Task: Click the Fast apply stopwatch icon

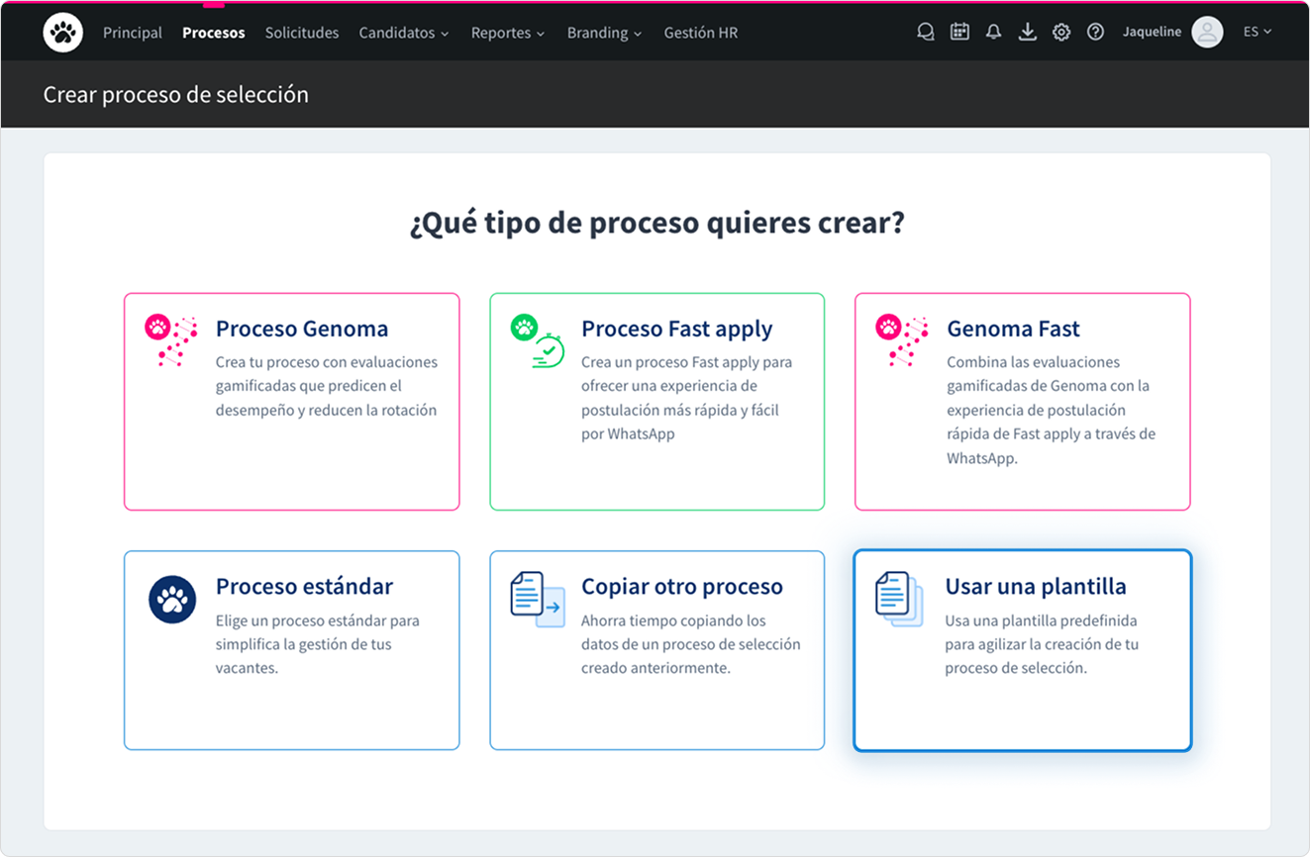Action: [539, 342]
